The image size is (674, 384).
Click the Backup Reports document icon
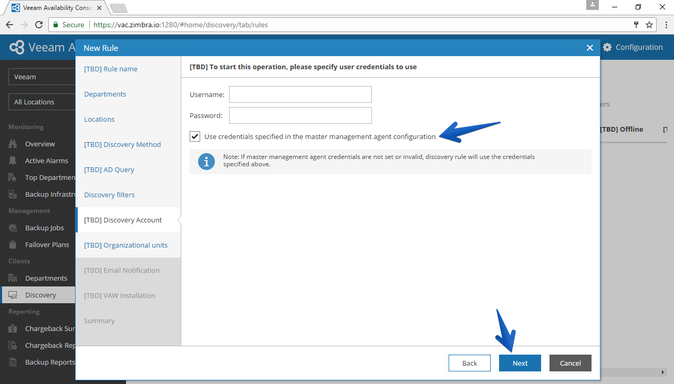click(x=13, y=362)
